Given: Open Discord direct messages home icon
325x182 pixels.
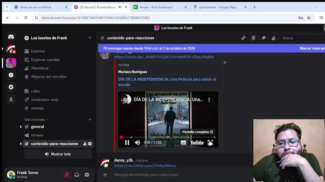Looking at the screenshot, I should (x=11, y=37).
